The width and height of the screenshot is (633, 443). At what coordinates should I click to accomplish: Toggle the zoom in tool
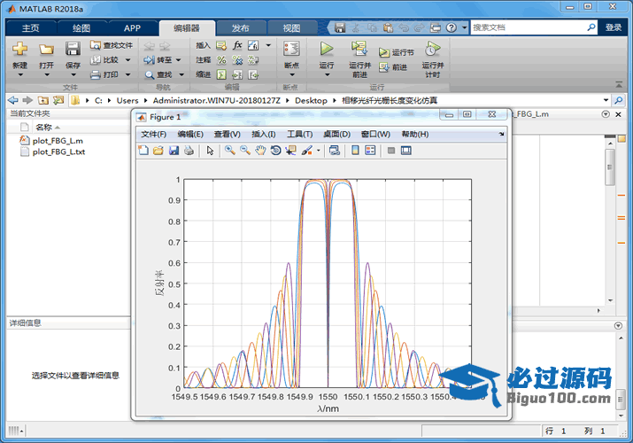(x=230, y=151)
